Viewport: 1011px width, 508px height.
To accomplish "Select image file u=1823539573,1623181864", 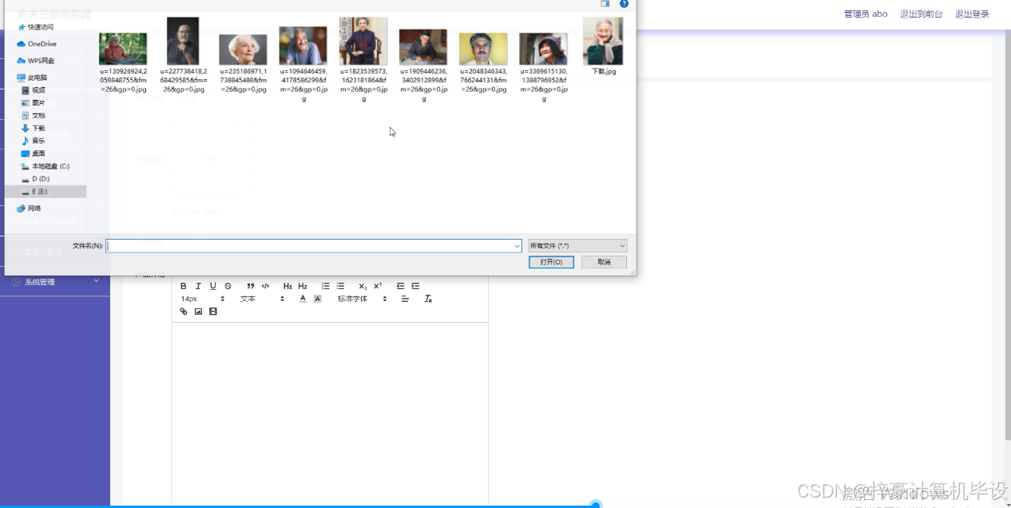I will click(x=363, y=60).
